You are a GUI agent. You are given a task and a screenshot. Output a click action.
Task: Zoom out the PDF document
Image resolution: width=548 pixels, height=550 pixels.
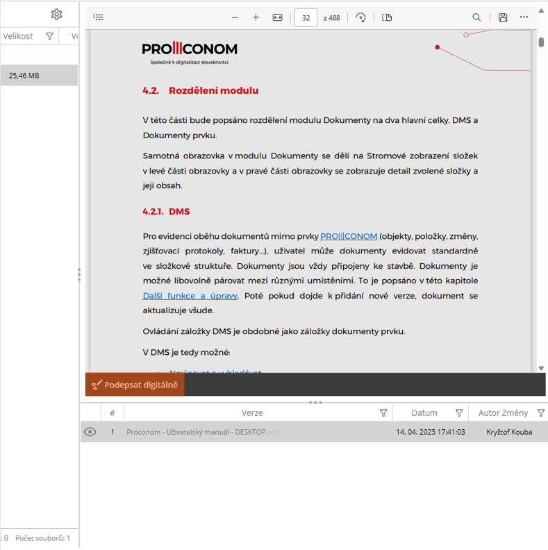pos(235,17)
